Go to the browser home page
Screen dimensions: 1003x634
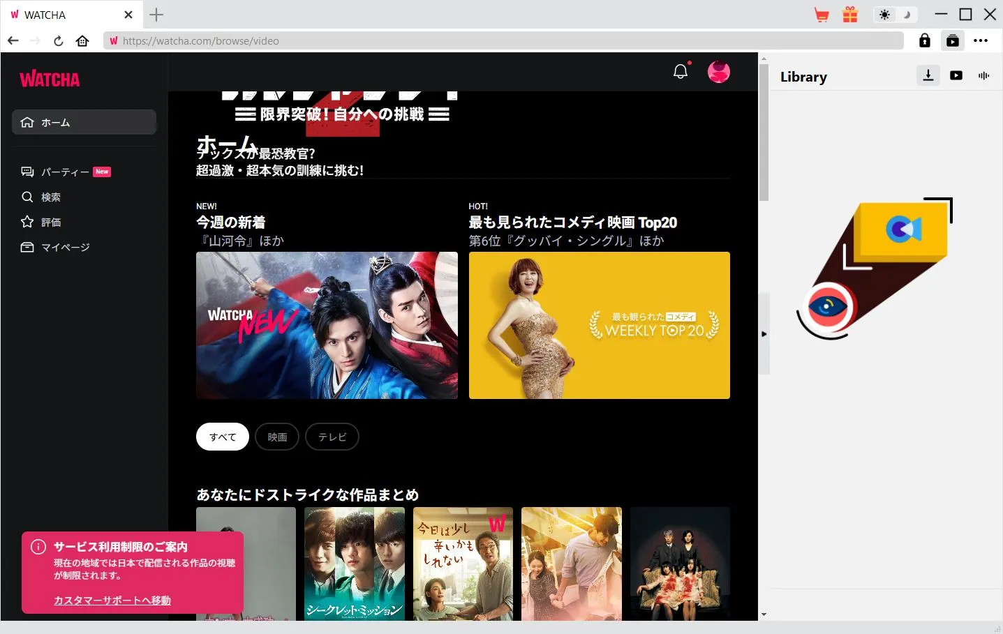coord(82,40)
